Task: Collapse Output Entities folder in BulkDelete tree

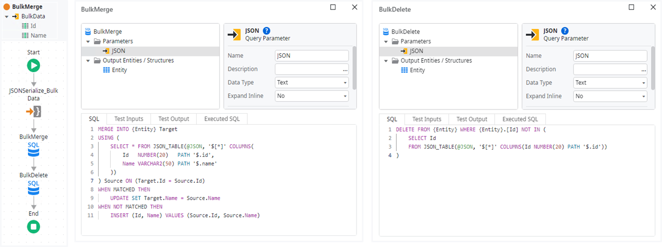Action: pyautogui.click(x=386, y=61)
